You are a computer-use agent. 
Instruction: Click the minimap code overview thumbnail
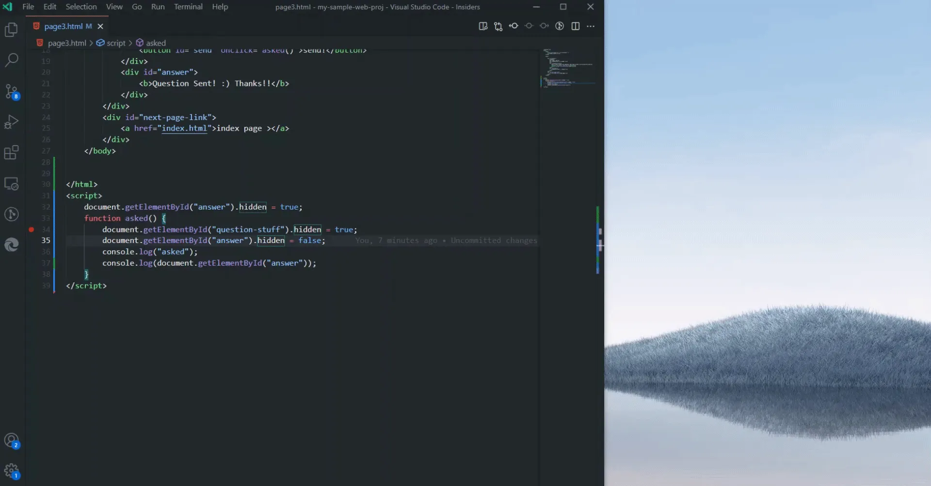coord(568,68)
